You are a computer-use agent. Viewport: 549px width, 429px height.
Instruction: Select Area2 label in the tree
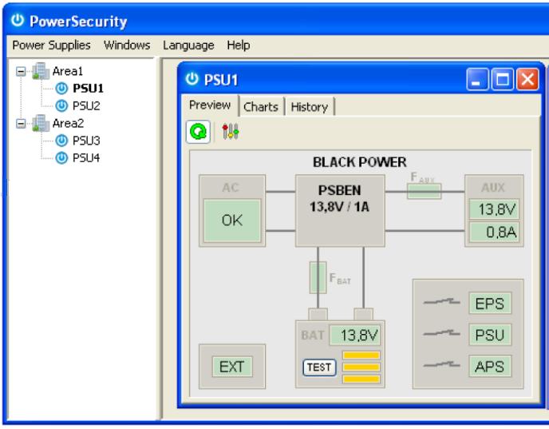69,123
